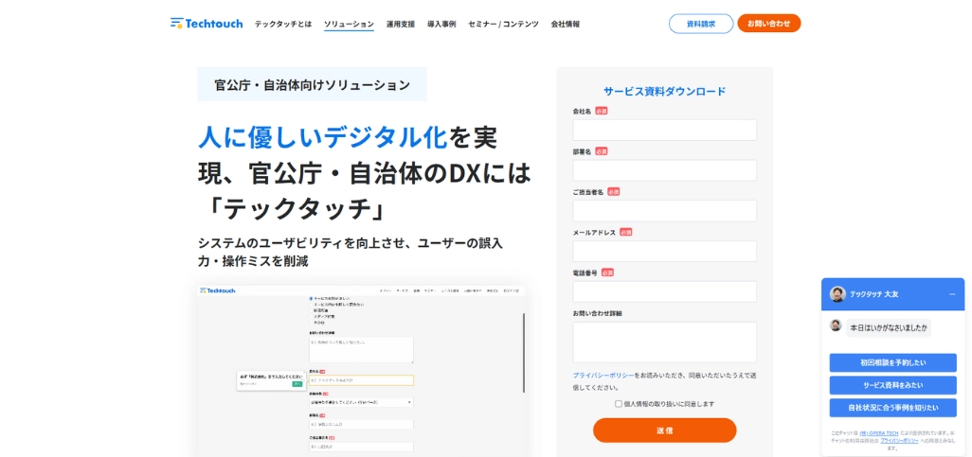Screen dimensions: 972x457
Task: Select サービス資料をみたい chat option
Action: pos(892,385)
